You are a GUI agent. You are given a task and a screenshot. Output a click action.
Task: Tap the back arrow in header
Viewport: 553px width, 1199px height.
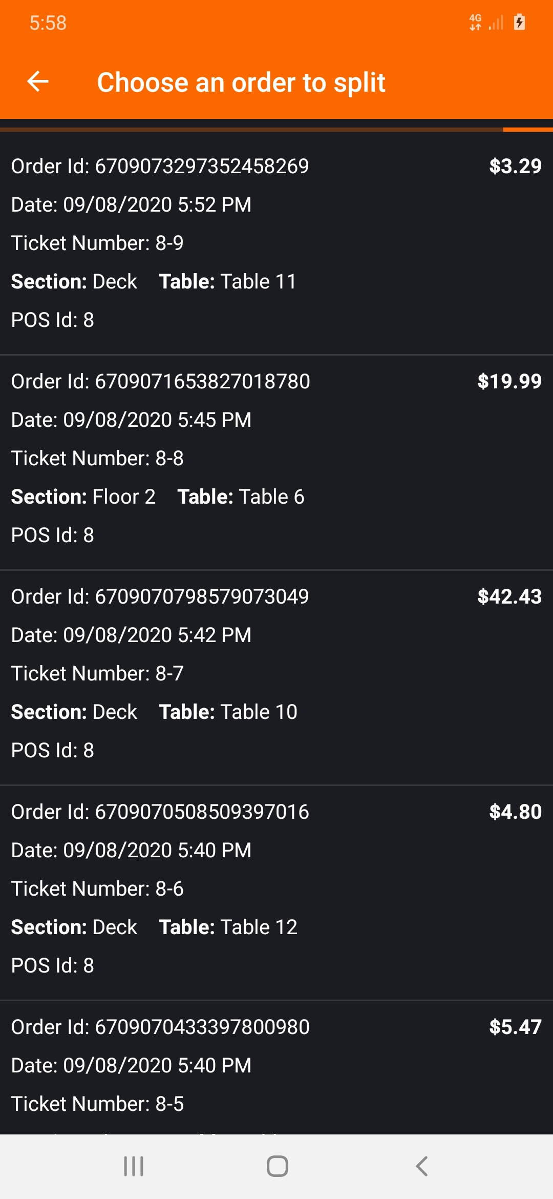tap(38, 82)
